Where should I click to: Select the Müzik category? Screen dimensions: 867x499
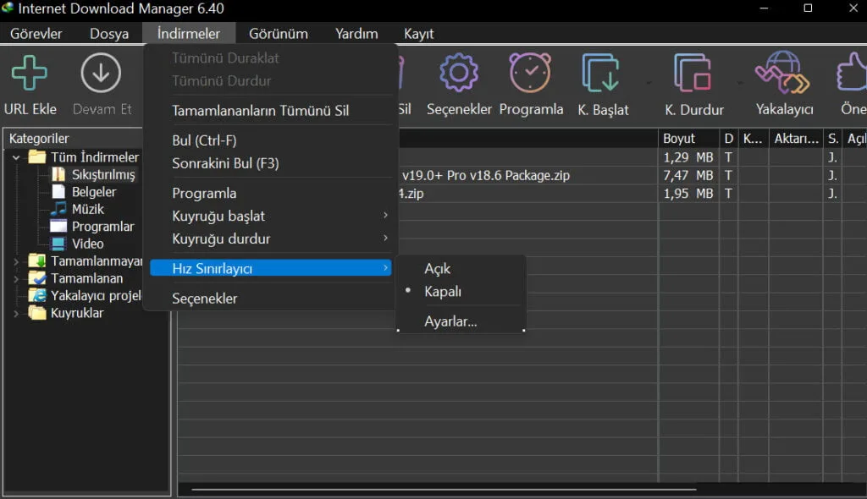[x=77, y=209]
